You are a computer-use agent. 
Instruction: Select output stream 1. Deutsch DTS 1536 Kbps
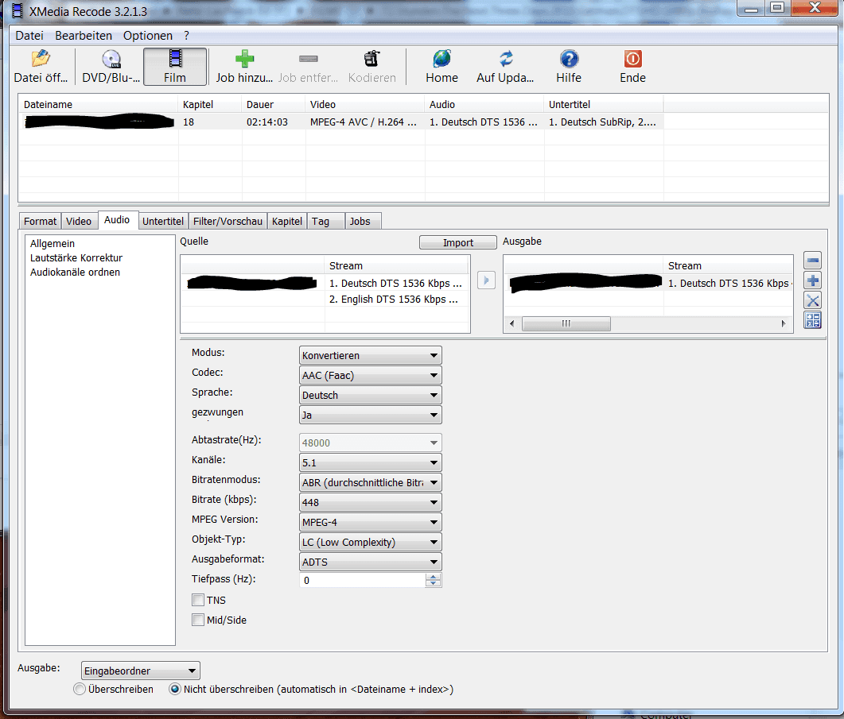pyautogui.click(x=730, y=283)
